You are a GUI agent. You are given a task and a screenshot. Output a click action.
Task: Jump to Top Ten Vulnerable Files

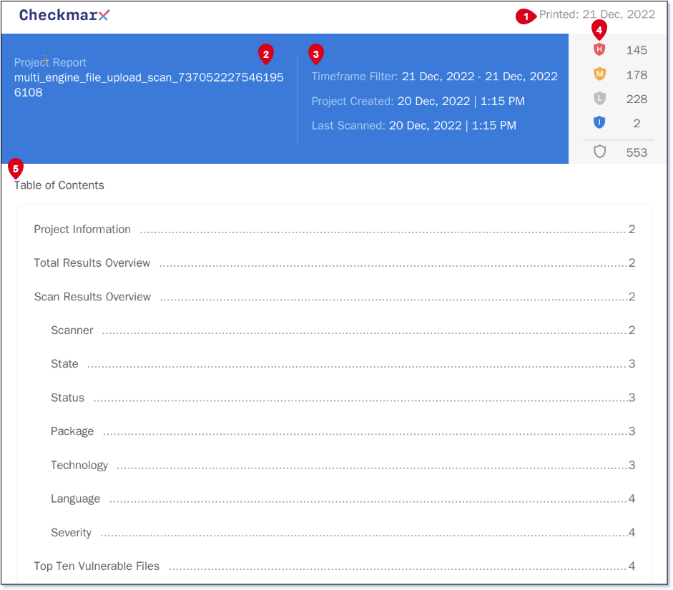pyautogui.click(x=334, y=566)
